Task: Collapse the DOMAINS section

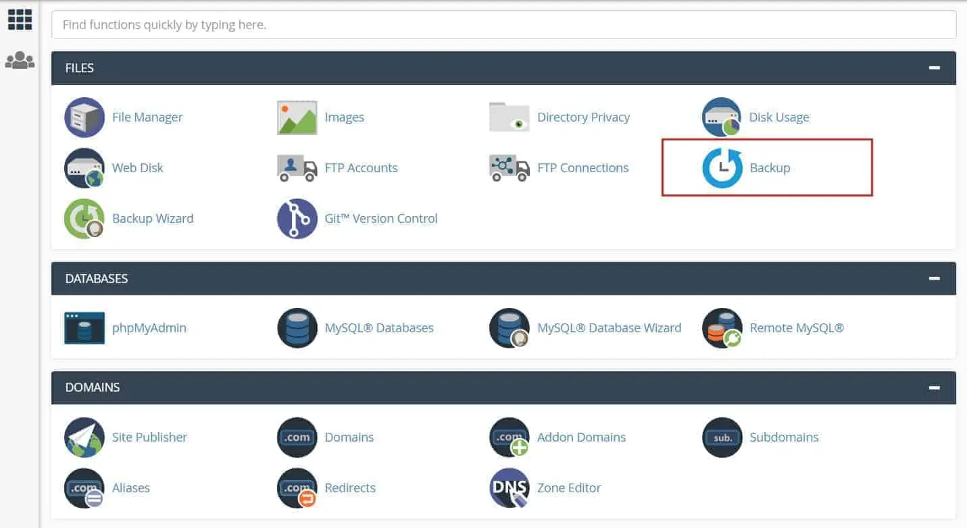Action: (935, 388)
